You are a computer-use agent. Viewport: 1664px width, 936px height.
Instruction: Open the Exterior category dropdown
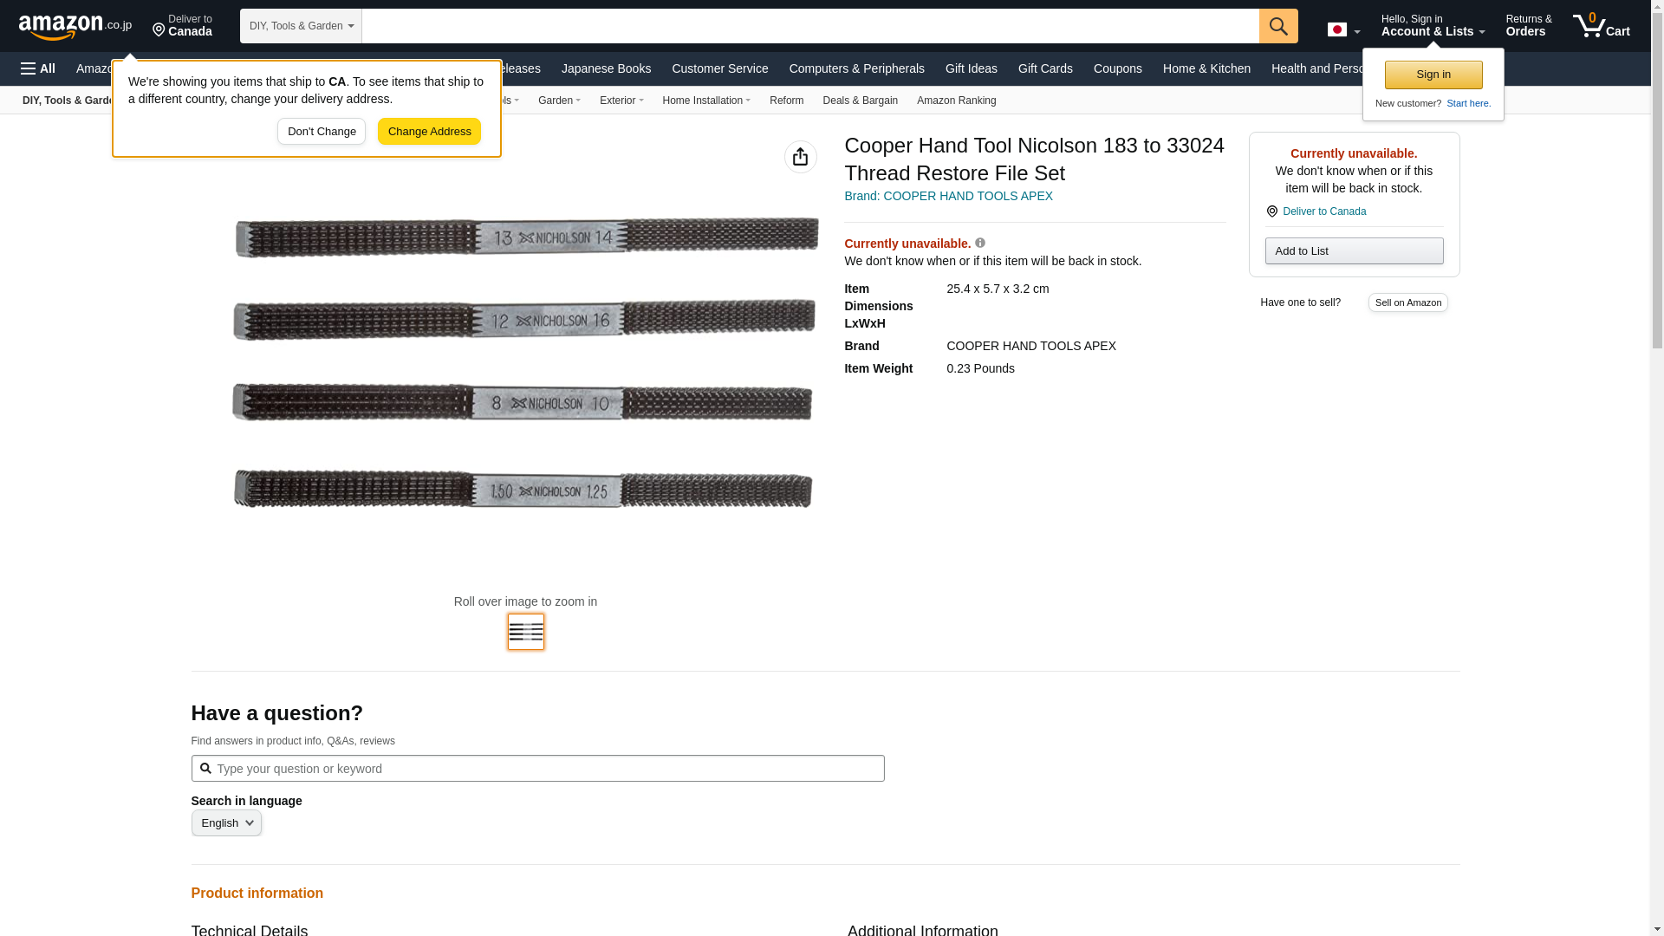(x=621, y=101)
